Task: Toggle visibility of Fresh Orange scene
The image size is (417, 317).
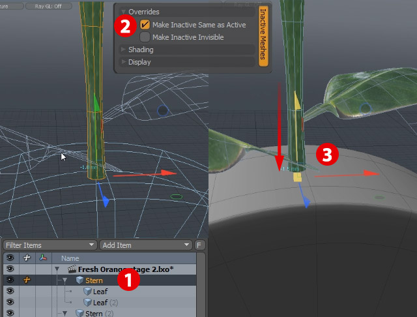Action: [10, 269]
